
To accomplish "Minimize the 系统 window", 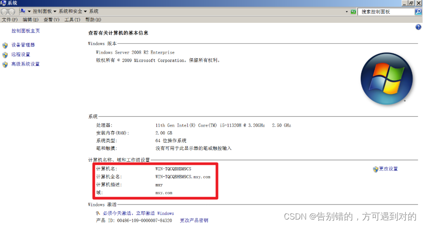I will 404,3.
